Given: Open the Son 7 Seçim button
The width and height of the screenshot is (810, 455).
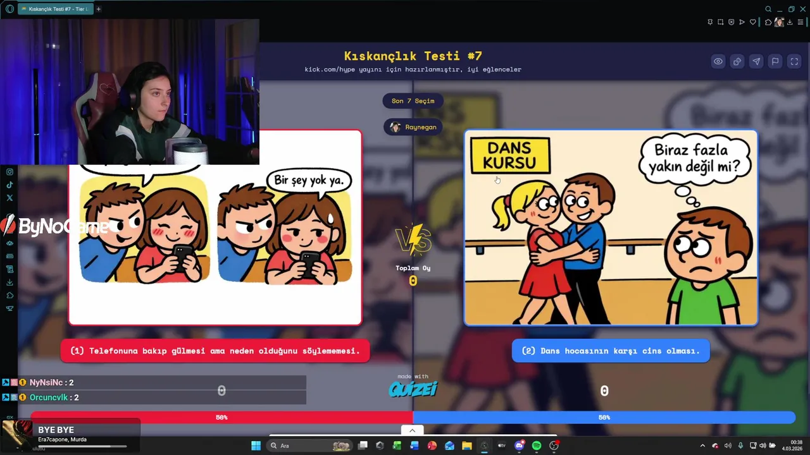Looking at the screenshot, I should tap(413, 101).
